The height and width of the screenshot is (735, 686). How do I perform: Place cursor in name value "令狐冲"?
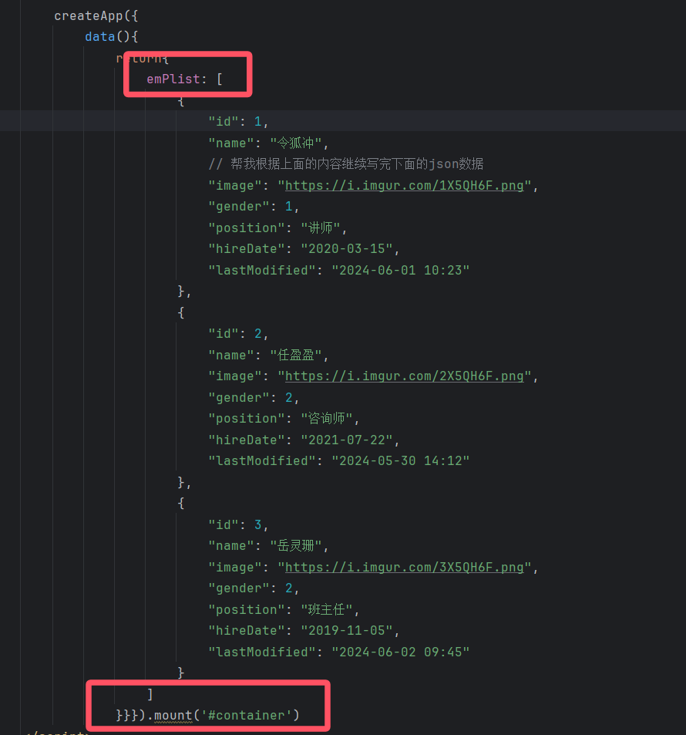299,143
